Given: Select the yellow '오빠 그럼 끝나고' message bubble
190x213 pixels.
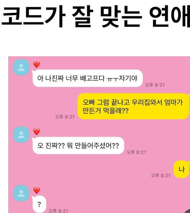Looking at the screenshot, I should click(x=134, y=106).
